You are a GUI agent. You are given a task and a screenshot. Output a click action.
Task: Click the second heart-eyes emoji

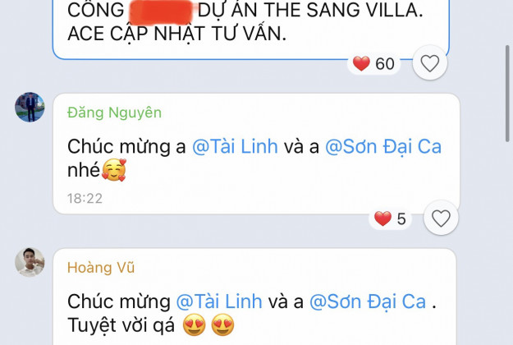(x=222, y=325)
